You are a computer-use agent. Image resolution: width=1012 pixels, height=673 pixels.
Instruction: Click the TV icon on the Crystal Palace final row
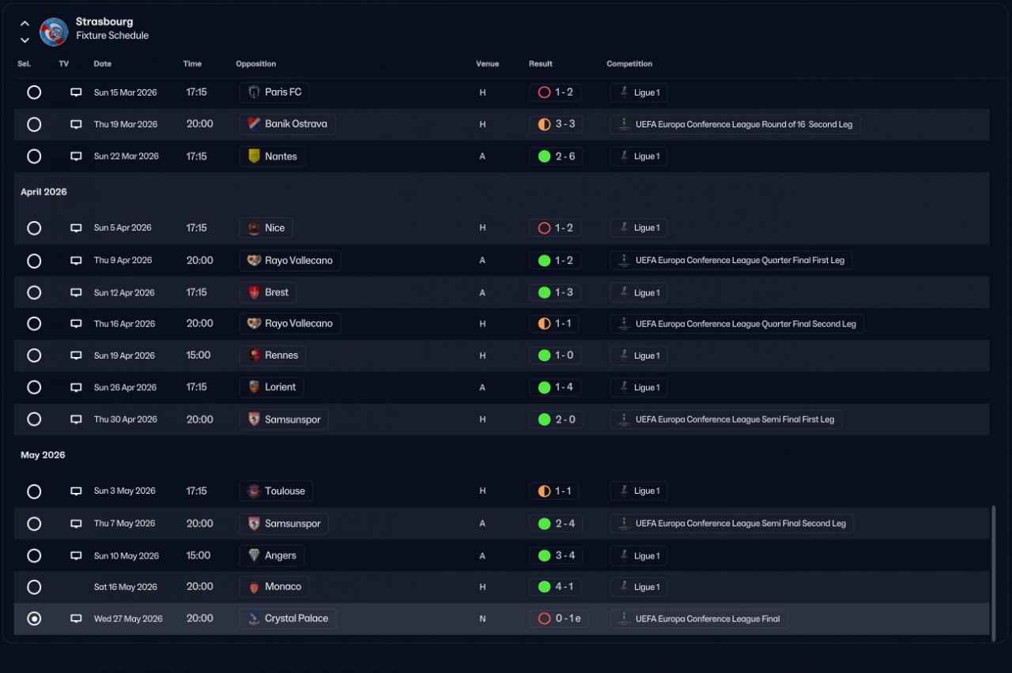coord(76,618)
